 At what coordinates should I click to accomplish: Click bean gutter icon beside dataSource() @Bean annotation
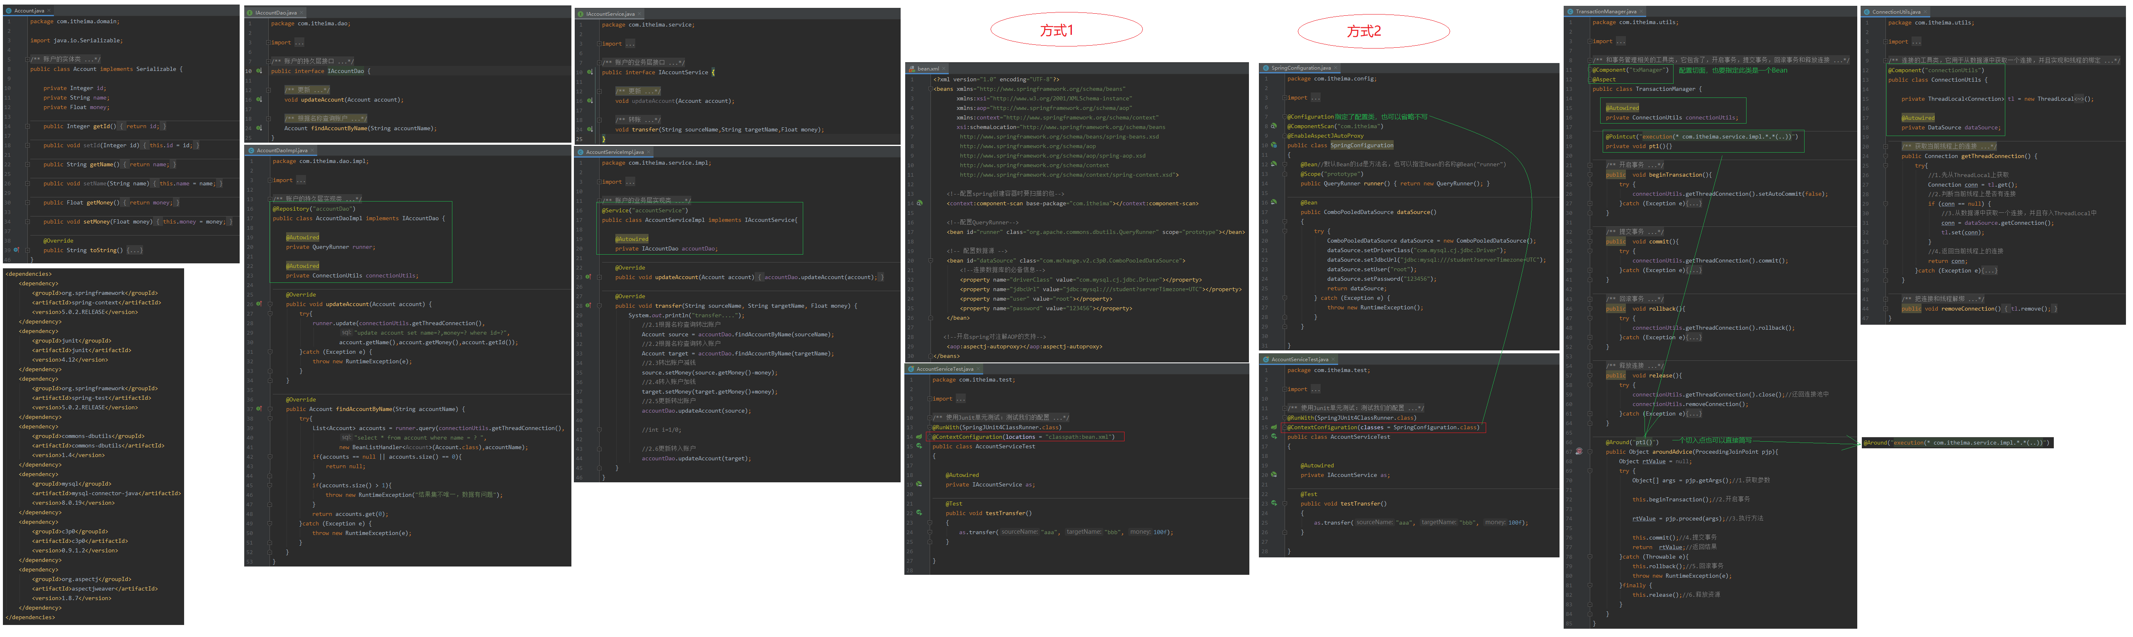pos(1273,202)
